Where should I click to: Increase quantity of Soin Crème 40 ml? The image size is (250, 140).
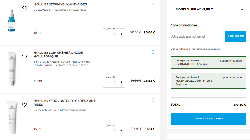pyautogui.click(x=121, y=82)
